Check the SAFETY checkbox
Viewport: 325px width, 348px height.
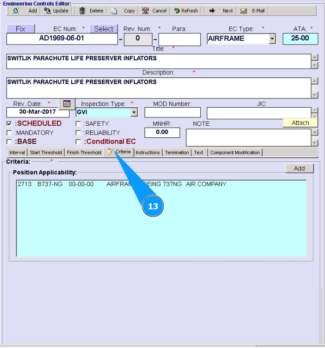[x=78, y=123]
